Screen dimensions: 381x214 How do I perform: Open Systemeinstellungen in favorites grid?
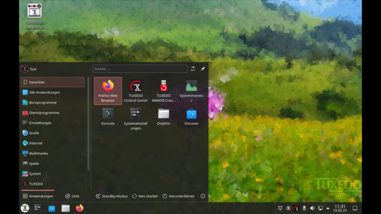click(135, 119)
